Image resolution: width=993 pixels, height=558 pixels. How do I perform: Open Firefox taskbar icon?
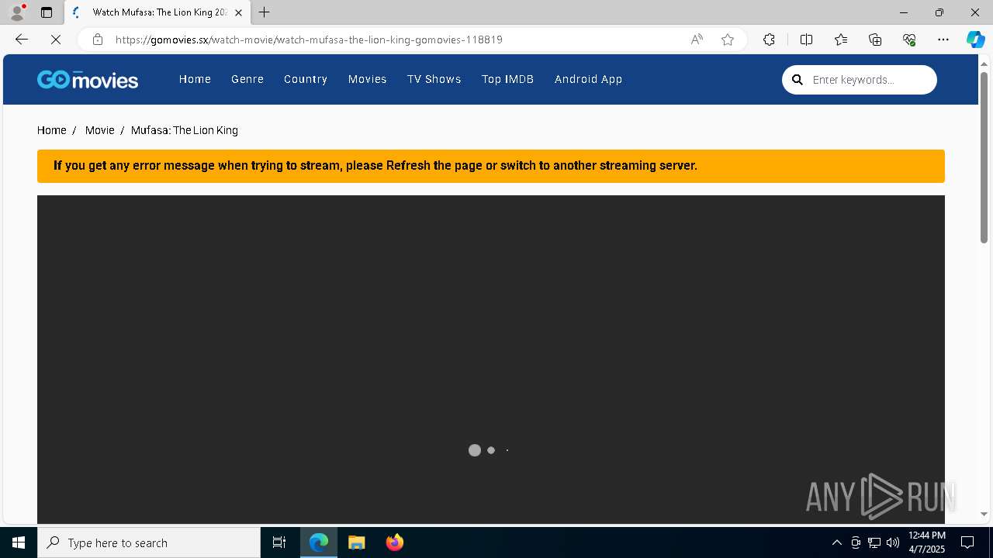tap(395, 542)
